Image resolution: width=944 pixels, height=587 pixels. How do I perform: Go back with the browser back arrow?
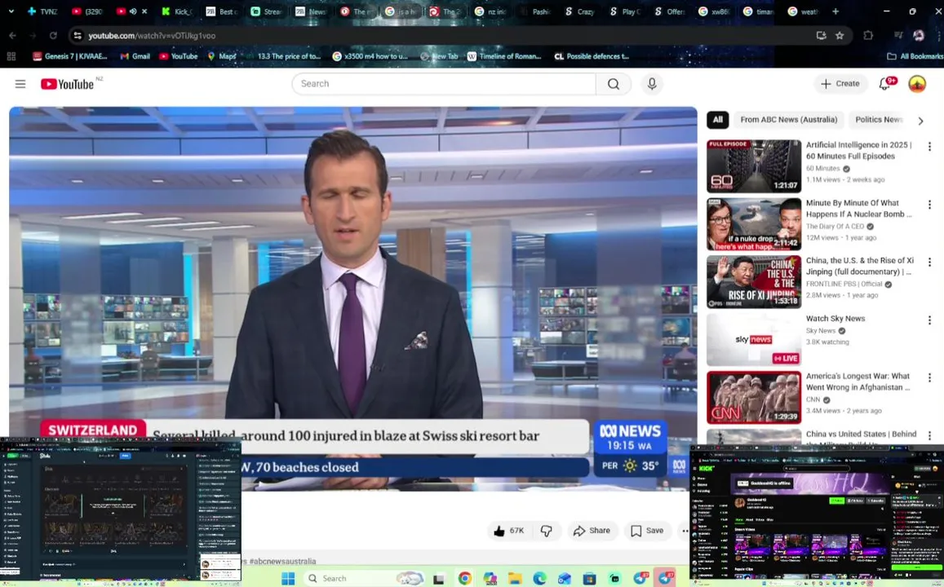[x=12, y=36]
